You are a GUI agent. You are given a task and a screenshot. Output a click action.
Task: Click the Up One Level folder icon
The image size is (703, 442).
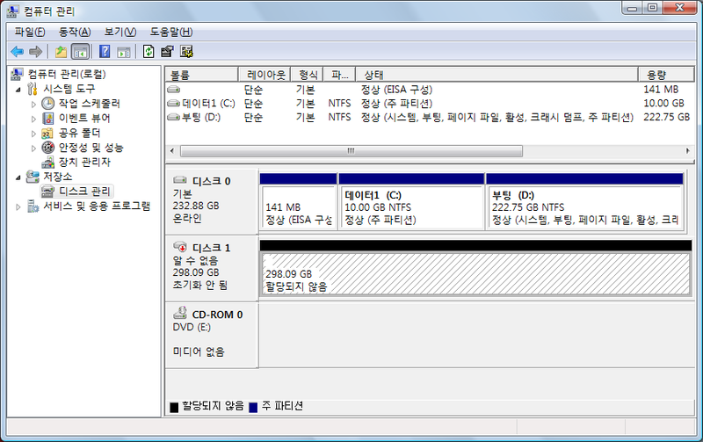[61, 52]
